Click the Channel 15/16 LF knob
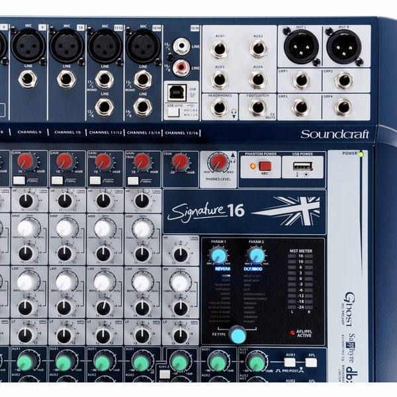 coord(181,335)
